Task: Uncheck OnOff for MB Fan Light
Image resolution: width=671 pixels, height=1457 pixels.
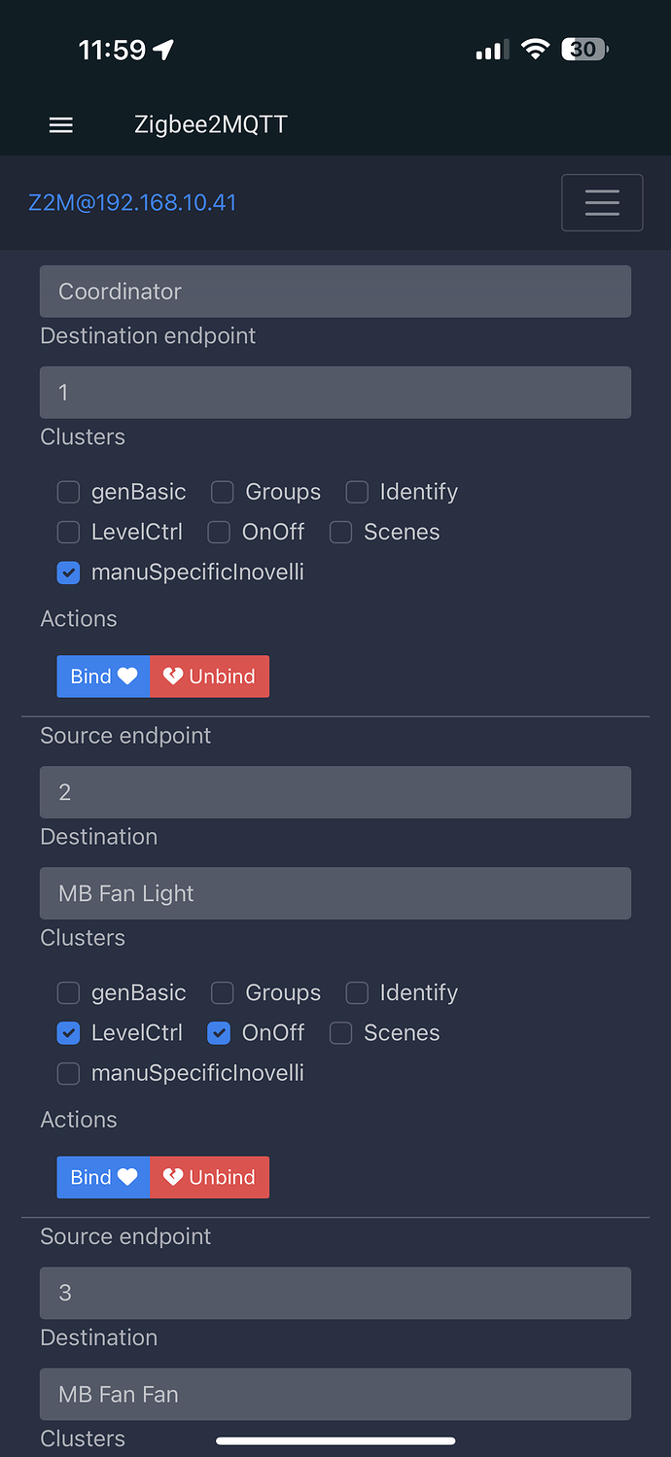Action: pyautogui.click(x=219, y=1033)
